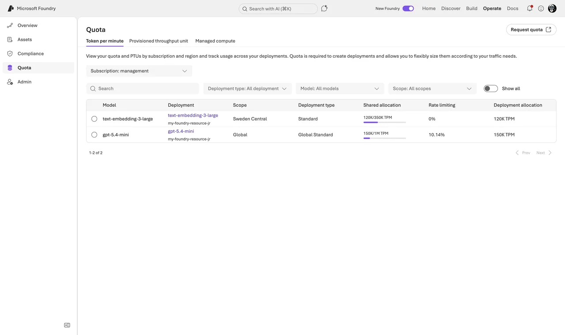
Task: Switch to the Managed compute tab
Action: click(215, 41)
